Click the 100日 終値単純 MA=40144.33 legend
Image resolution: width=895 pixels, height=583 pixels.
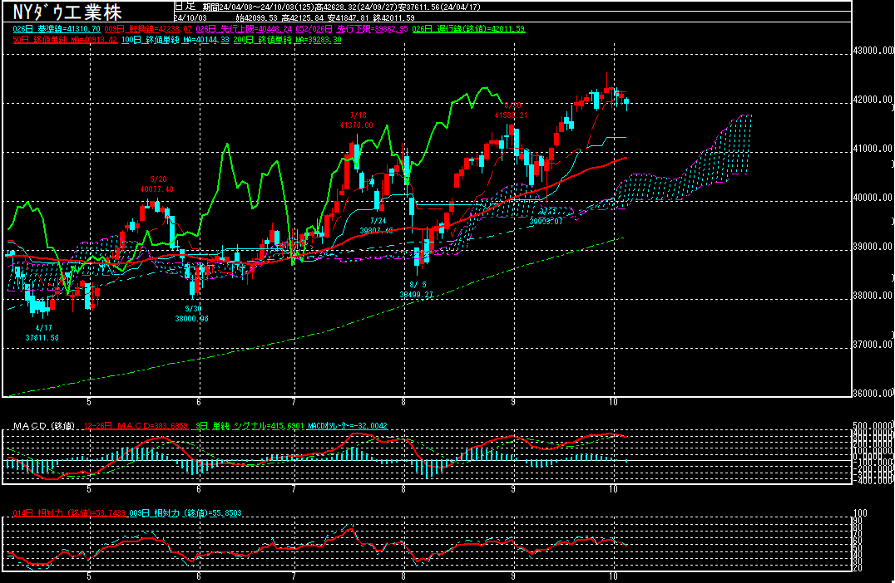point(176,40)
